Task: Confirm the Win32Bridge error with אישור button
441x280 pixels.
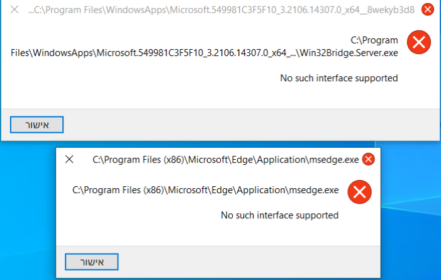Action: coord(37,125)
